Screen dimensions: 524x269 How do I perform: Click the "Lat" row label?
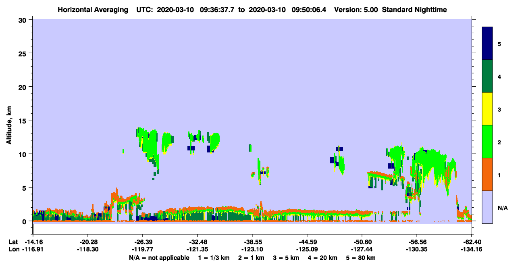13,242
